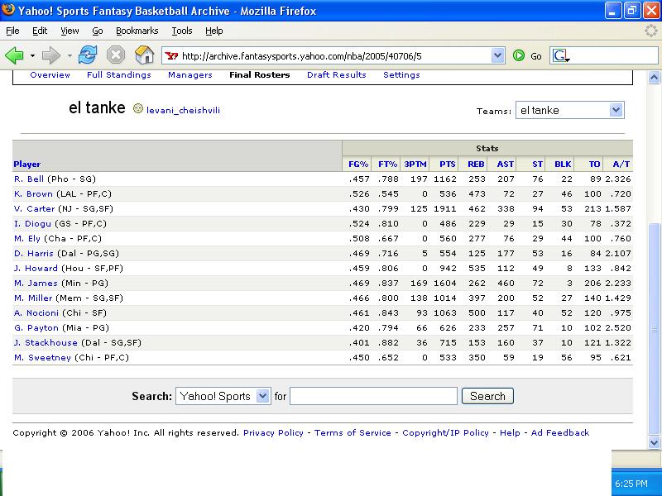Open the levani_cheishvili manager profile link
This screenshot has height=496, width=662.
(x=183, y=110)
